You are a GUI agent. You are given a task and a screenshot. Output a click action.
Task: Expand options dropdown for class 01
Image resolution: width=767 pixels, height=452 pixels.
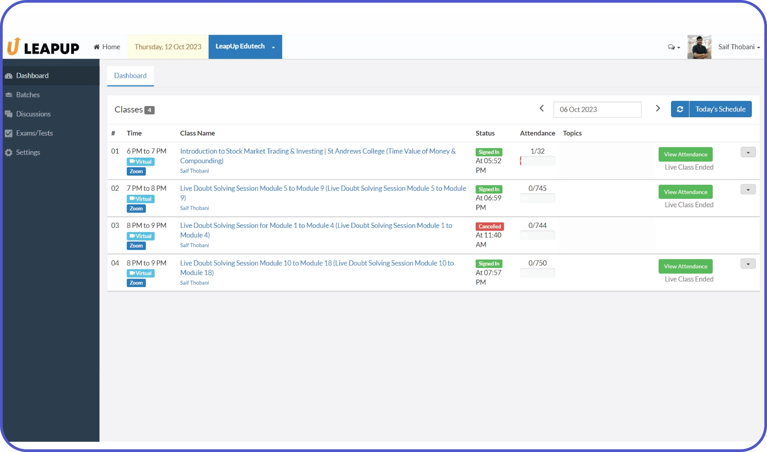748,152
